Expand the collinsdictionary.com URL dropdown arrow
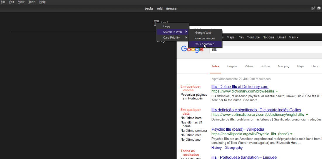 click(307, 114)
